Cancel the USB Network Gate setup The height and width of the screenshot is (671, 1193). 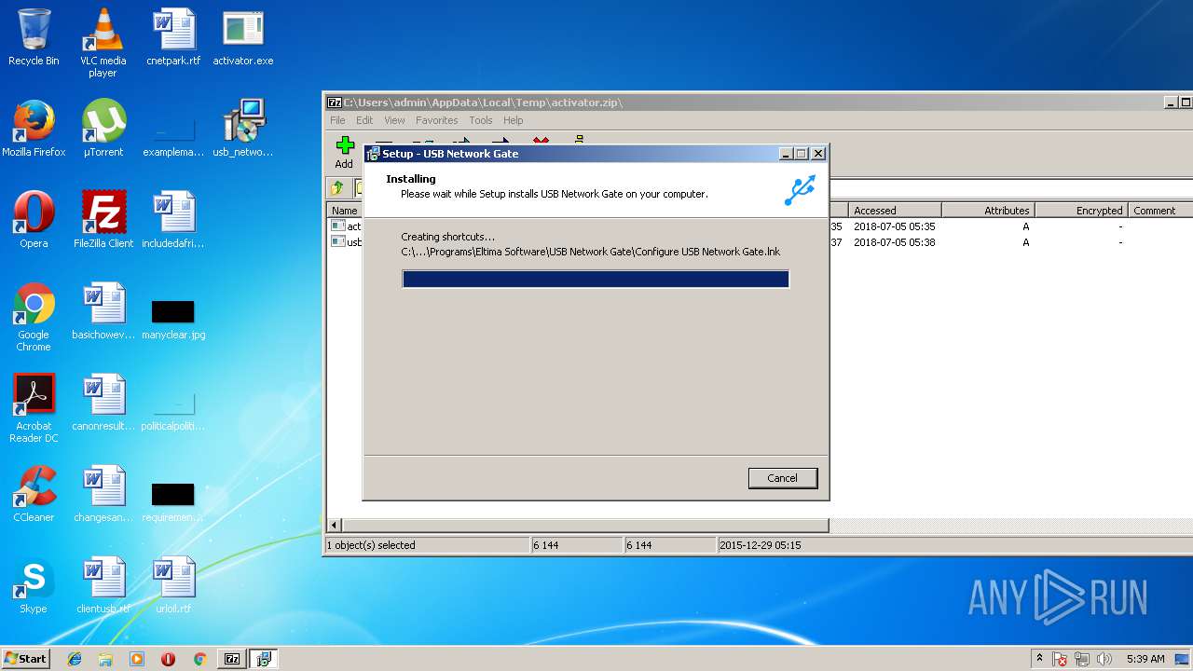coord(783,478)
